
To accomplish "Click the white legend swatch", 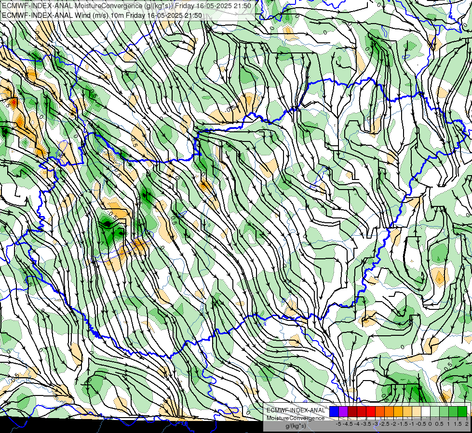I will tap(426, 411).
